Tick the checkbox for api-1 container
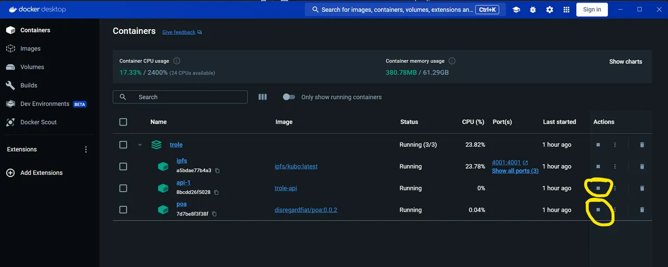Screen dimensions: 668x267 123,188
